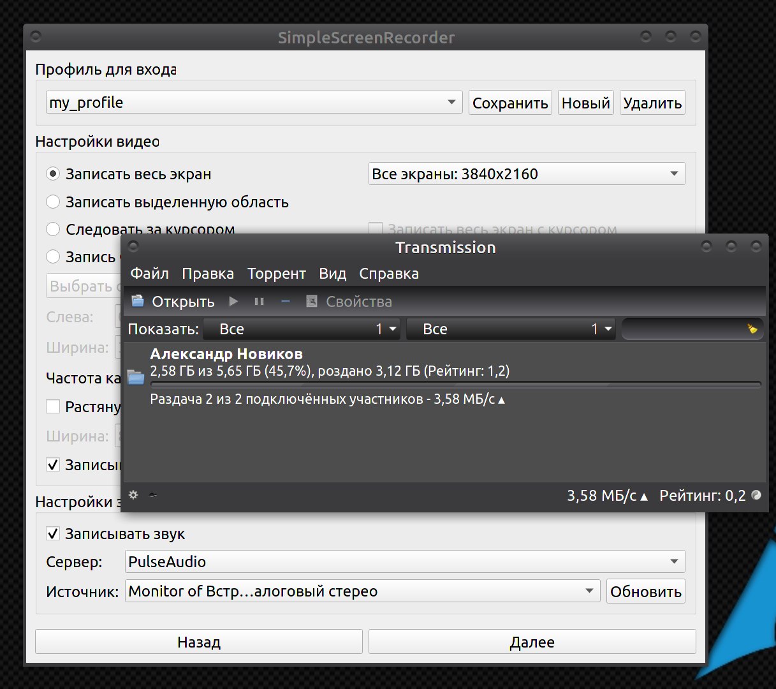
Task: Click the ratio statistics icon in status bar
Action: 756,495
